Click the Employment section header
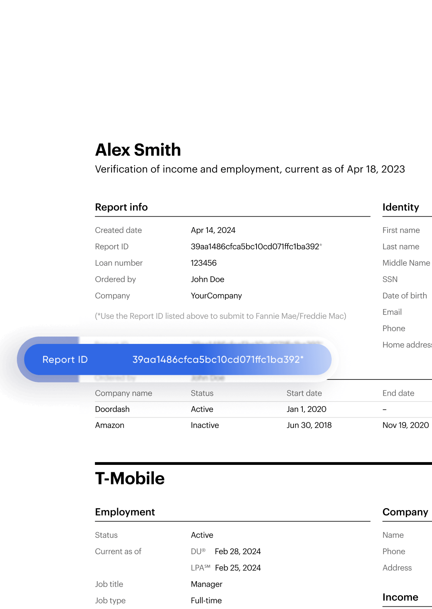The height and width of the screenshot is (609, 432). (x=125, y=512)
